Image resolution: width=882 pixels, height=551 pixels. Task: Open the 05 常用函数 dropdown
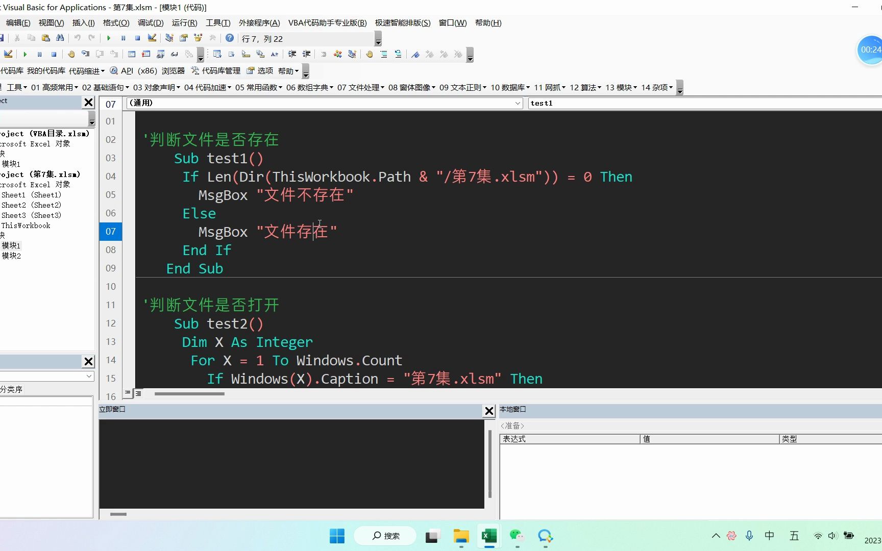point(259,87)
